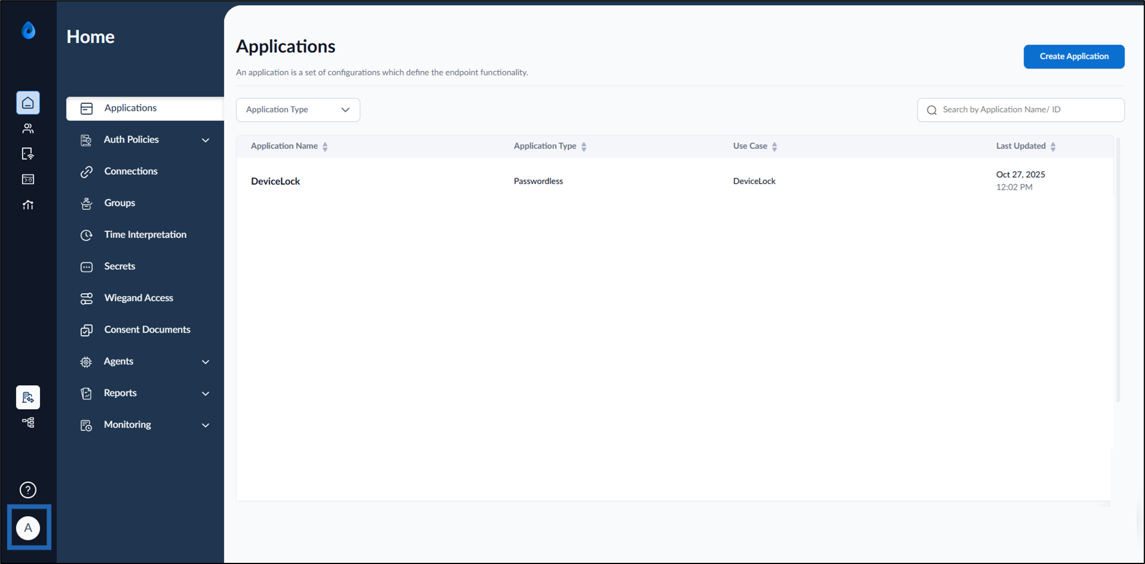Open Groups in the sidebar
1145x564 pixels.
[x=119, y=203]
